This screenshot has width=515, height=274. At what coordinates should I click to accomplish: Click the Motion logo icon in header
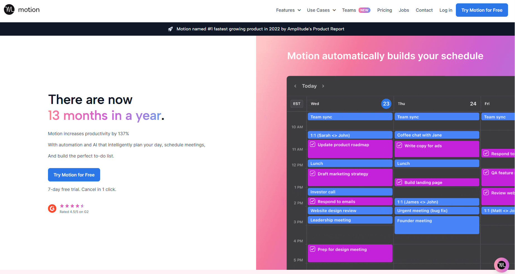click(x=9, y=10)
